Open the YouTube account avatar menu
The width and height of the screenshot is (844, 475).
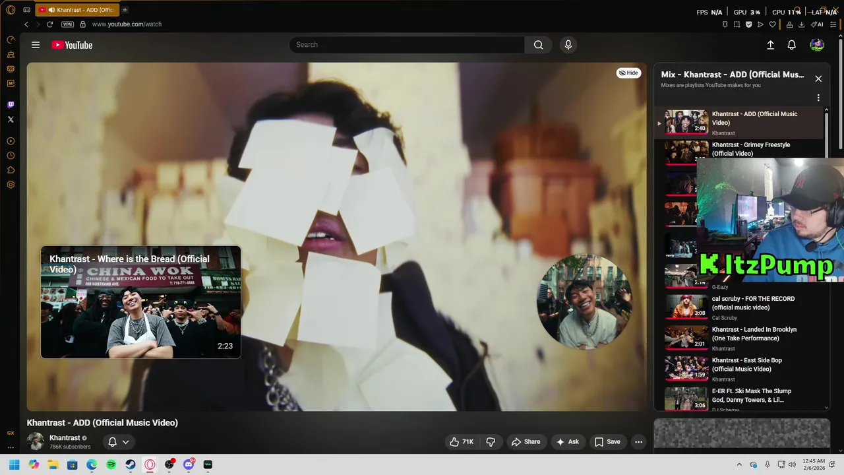817,45
